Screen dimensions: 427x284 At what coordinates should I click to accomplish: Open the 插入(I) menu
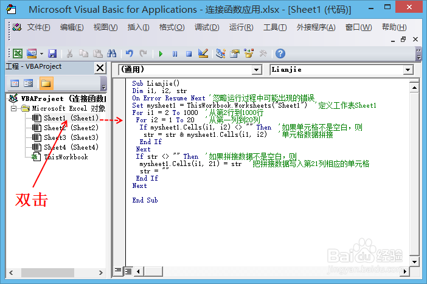click(x=138, y=27)
